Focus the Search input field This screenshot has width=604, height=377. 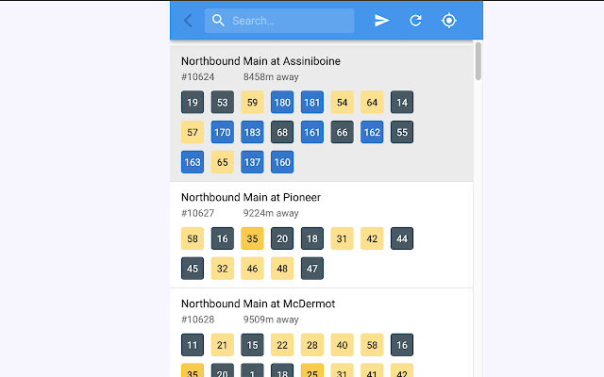coord(279,21)
